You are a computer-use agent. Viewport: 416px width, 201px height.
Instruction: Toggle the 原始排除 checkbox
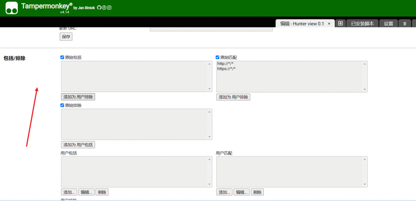[x=62, y=105]
